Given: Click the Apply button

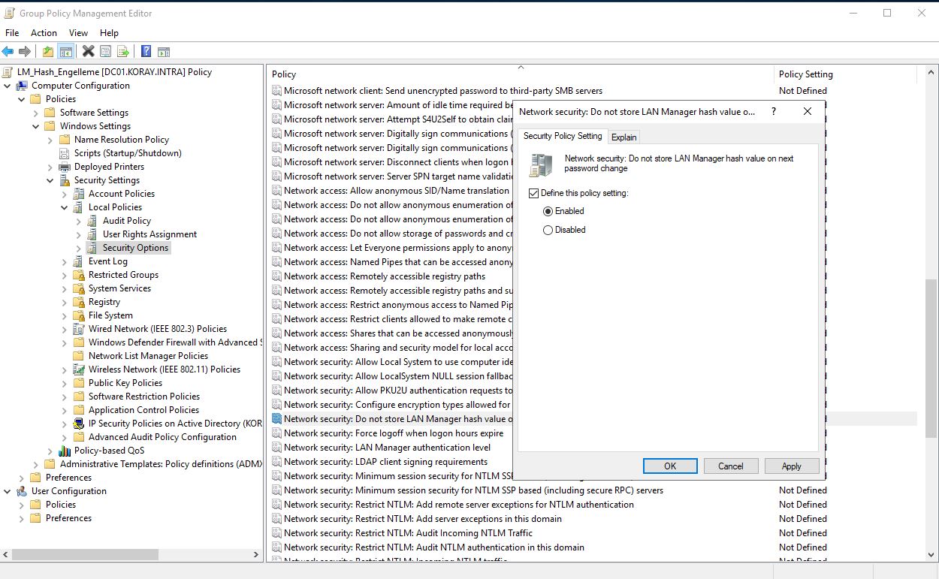Looking at the screenshot, I should tap(792, 466).
